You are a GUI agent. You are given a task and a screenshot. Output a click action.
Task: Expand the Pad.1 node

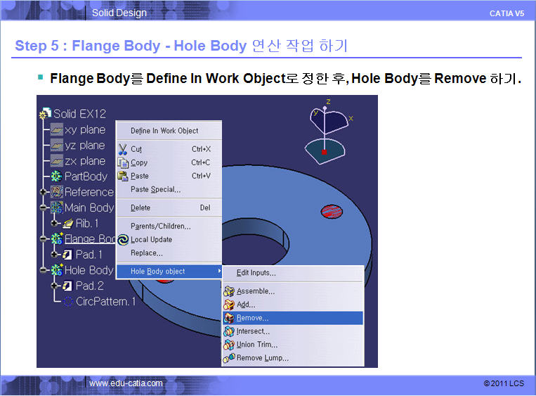click(x=54, y=255)
